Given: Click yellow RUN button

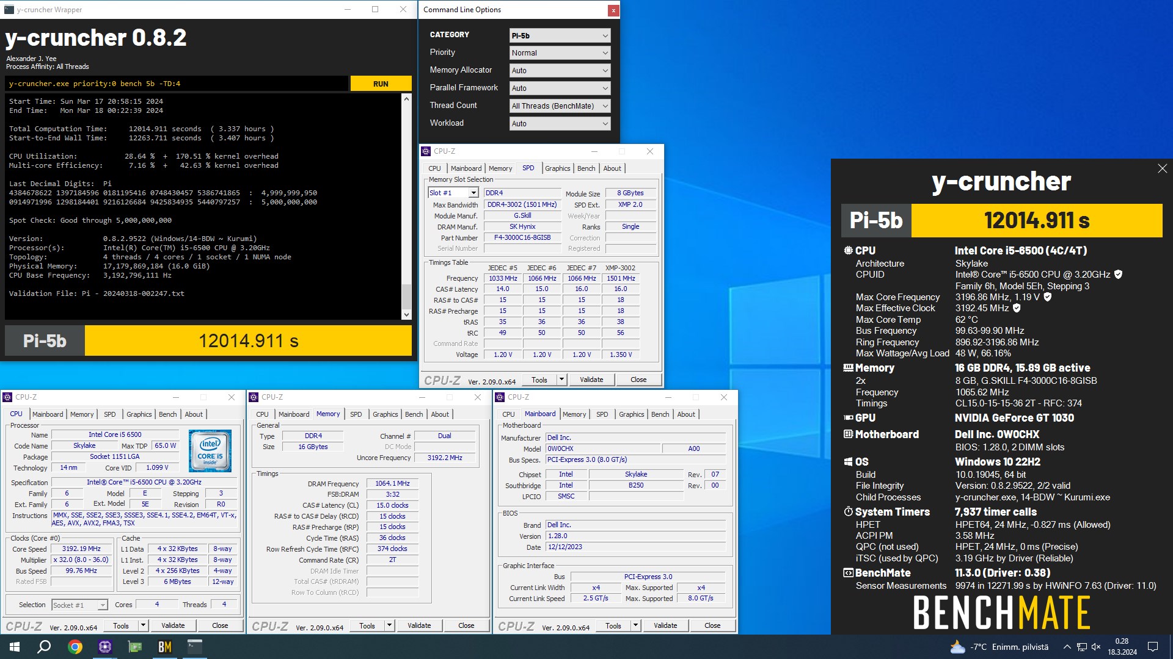Looking at the screenshot, I should 381,84.
